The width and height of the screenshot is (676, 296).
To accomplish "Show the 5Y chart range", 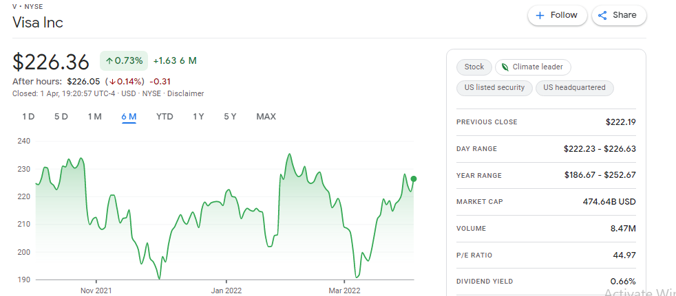I will click(230, 117).
